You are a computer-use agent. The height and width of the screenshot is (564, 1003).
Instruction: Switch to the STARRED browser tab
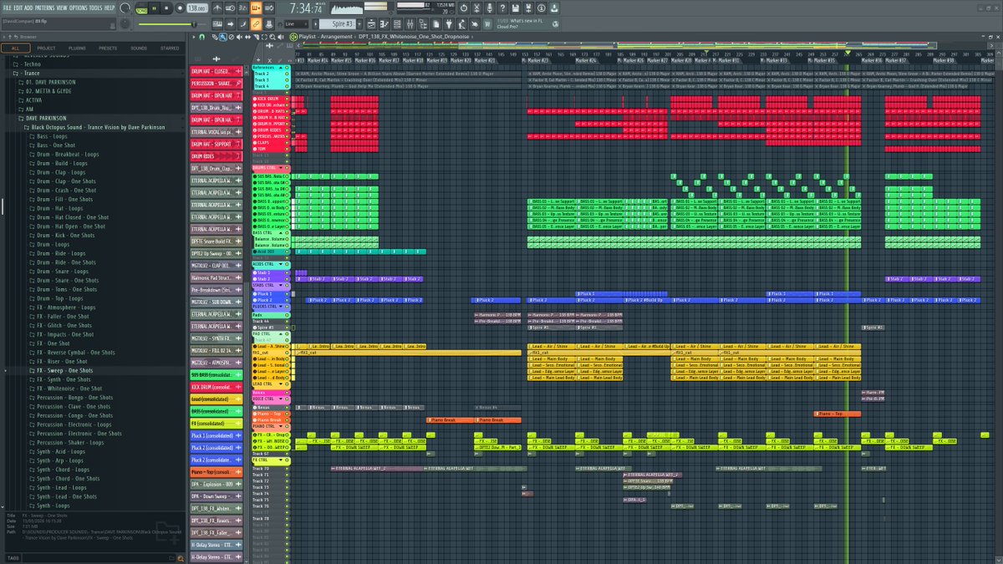pos(170,48)
